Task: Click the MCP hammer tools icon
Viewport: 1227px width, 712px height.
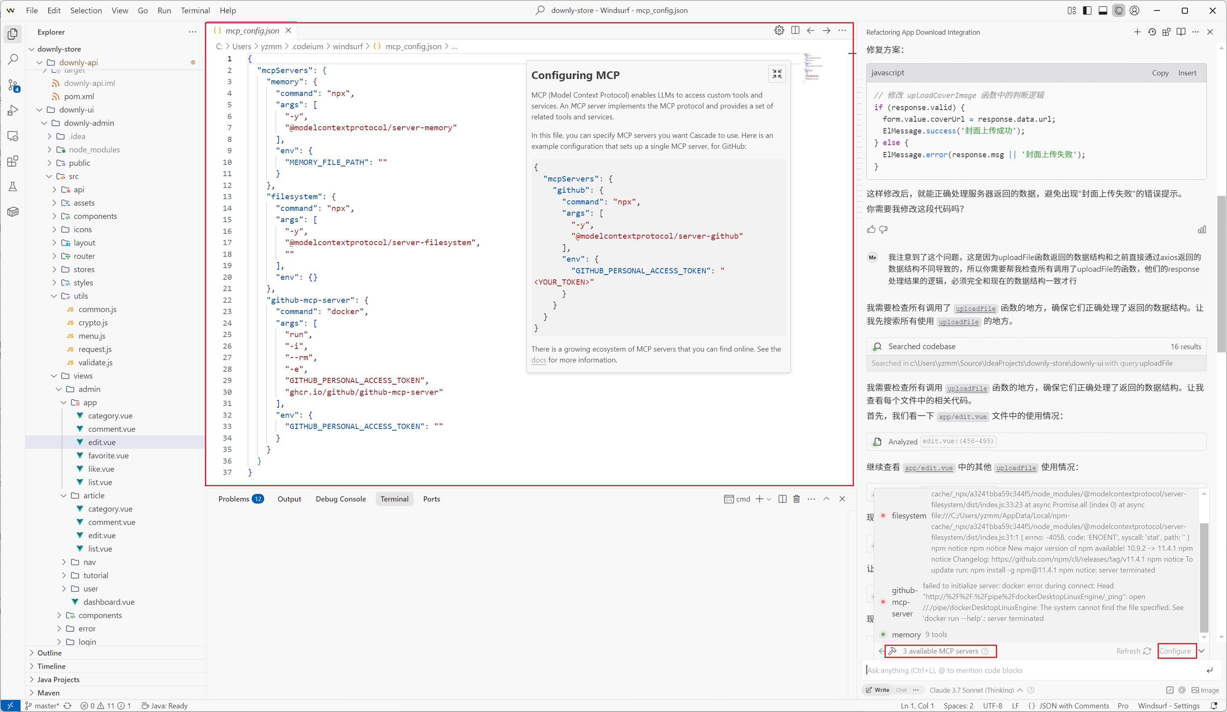Action: (893, 651)
